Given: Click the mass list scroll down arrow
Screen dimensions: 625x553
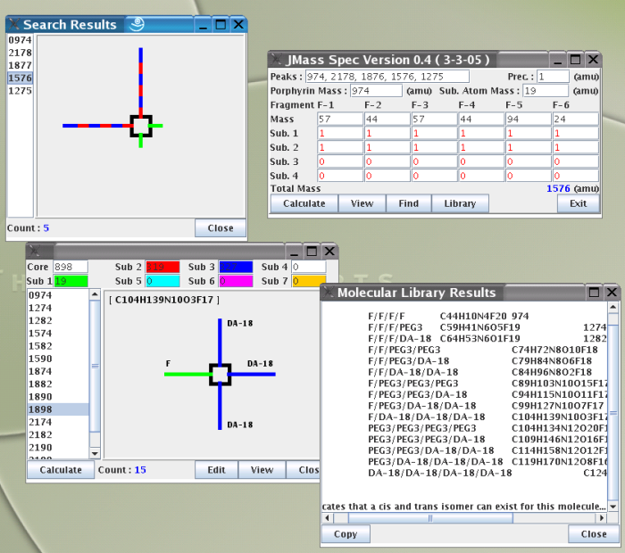Looking at the screenshot, I should coord(95,453).
